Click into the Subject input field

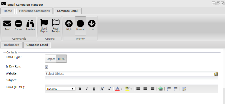[131, 80]
